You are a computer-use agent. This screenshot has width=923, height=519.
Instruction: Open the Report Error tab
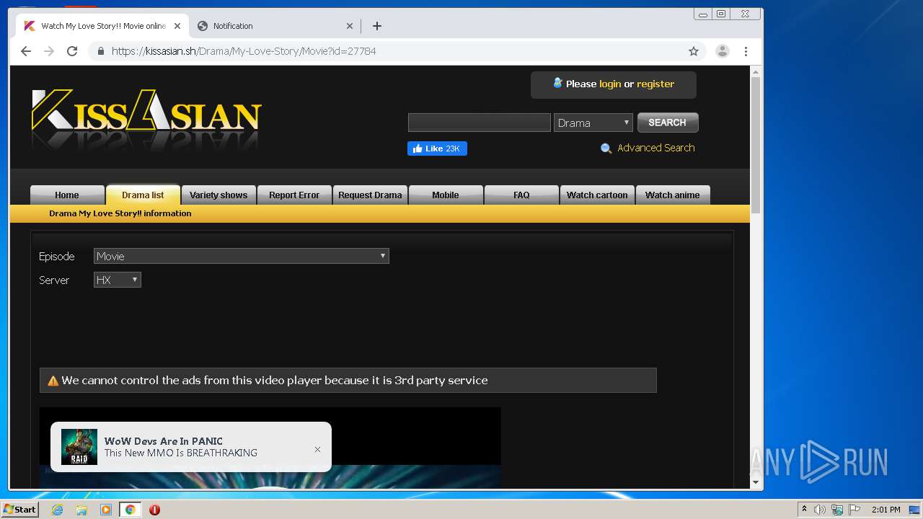[x=294, y=195]
